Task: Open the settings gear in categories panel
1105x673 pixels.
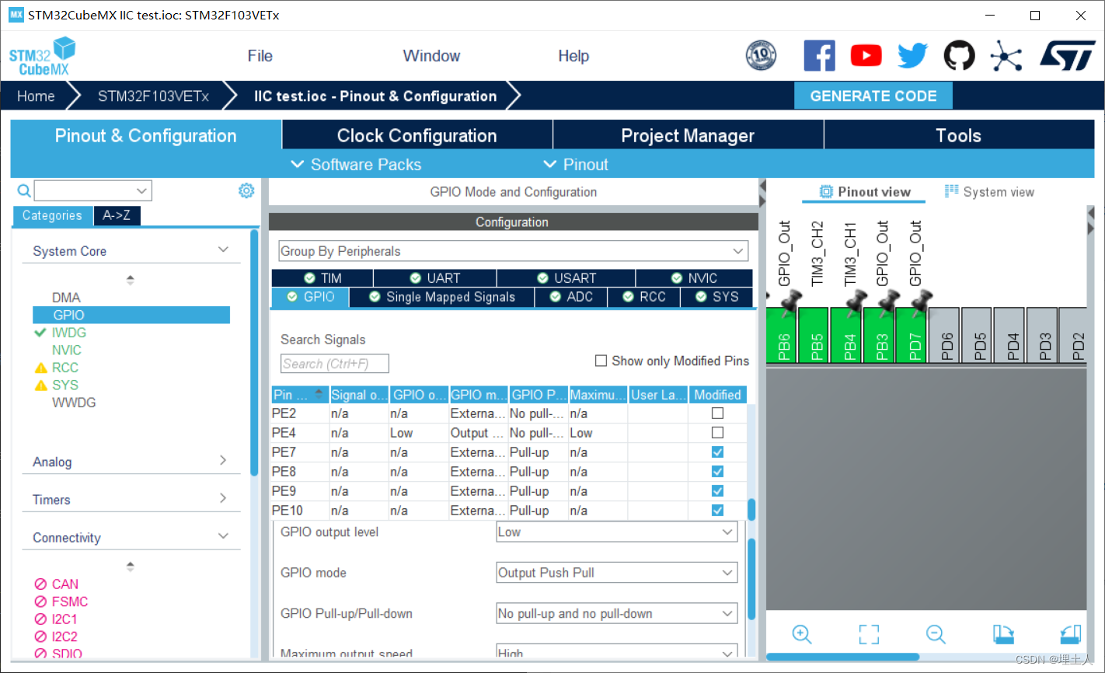Action: click(x=246, y=190)
